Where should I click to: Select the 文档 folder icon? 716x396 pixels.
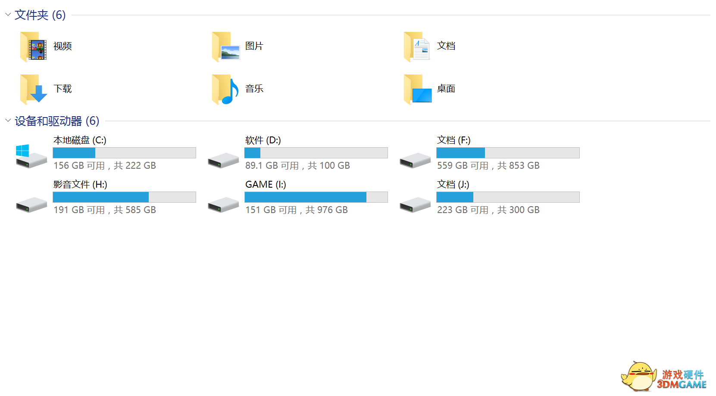point(417,46)
